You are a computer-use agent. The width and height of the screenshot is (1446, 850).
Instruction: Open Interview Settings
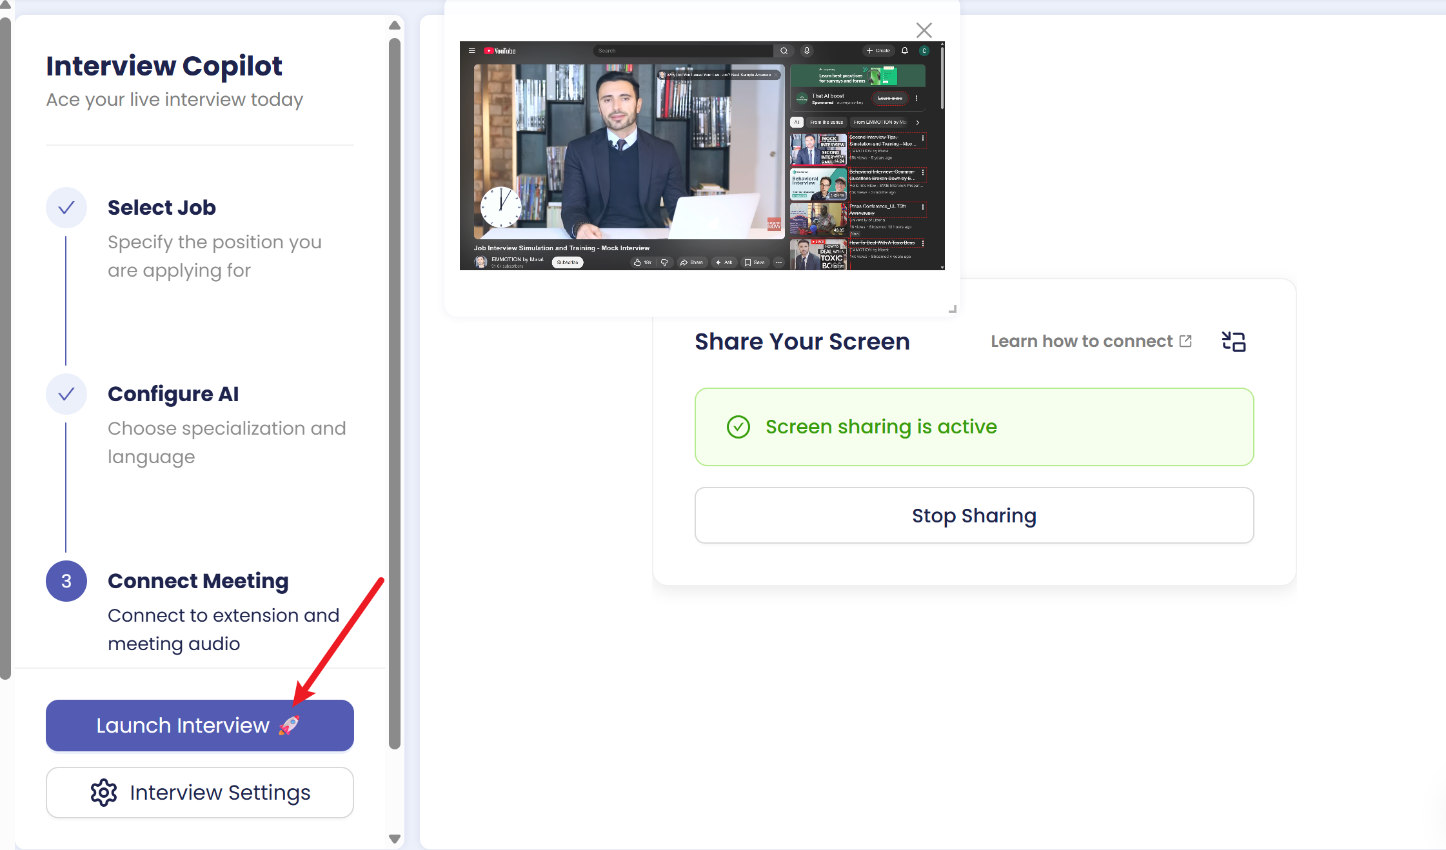pyautogui.click(x=219, y=793)
